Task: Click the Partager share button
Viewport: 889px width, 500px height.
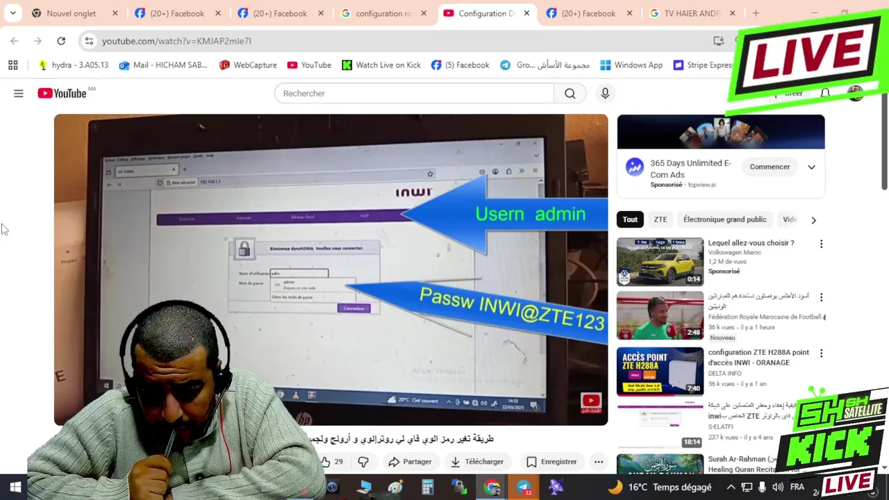Action: click(410, 462)
